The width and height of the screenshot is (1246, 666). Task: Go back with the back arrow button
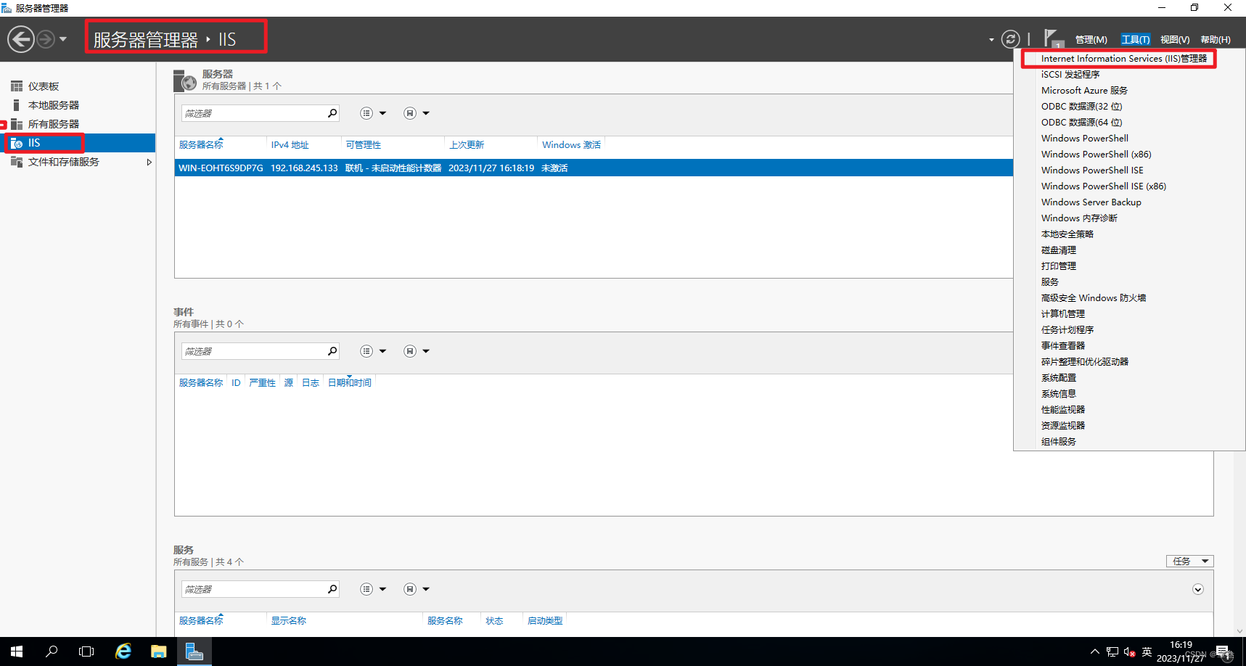21,38
